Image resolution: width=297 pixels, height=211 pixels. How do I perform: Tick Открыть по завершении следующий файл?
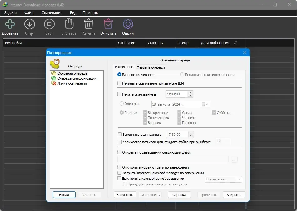pyautogui.click(x=119, y=152)
